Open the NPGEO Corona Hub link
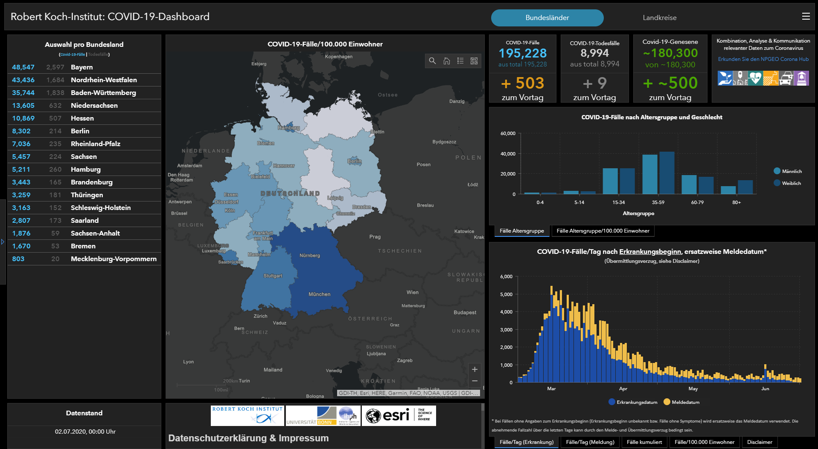The width and height of the screenshot is (818, 449). [x=763, y=59]
